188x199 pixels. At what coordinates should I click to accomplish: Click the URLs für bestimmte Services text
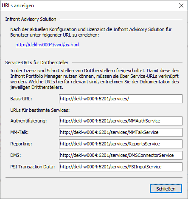[40, 110]
